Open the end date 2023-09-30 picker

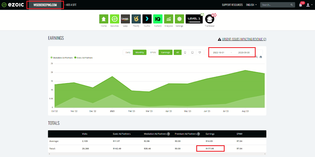tap(244, 53)
